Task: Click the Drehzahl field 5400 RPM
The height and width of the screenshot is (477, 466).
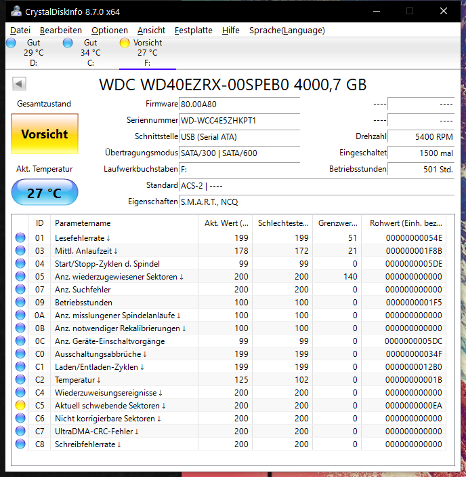Action: 421,137
